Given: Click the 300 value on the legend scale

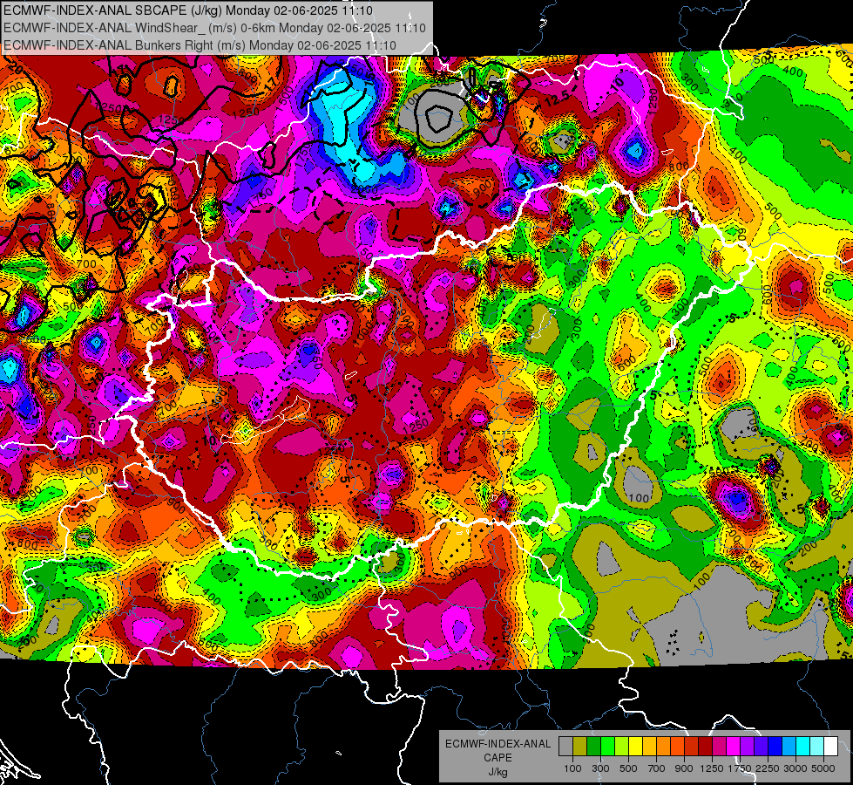Looking at the screenshot, I should (600, 768).
